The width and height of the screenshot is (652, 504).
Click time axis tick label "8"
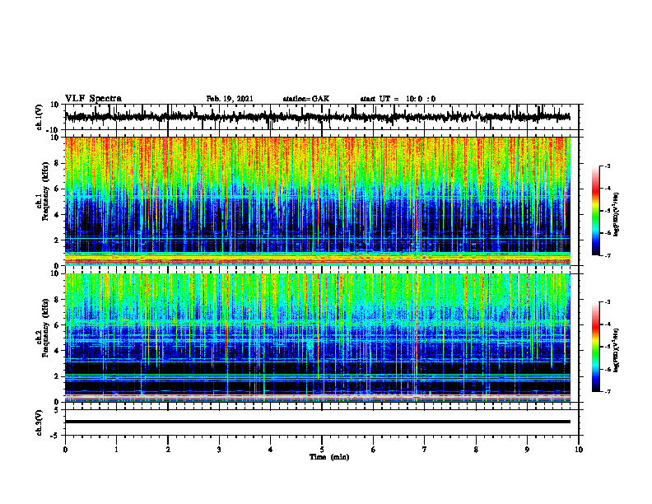(x=476, y=450)
